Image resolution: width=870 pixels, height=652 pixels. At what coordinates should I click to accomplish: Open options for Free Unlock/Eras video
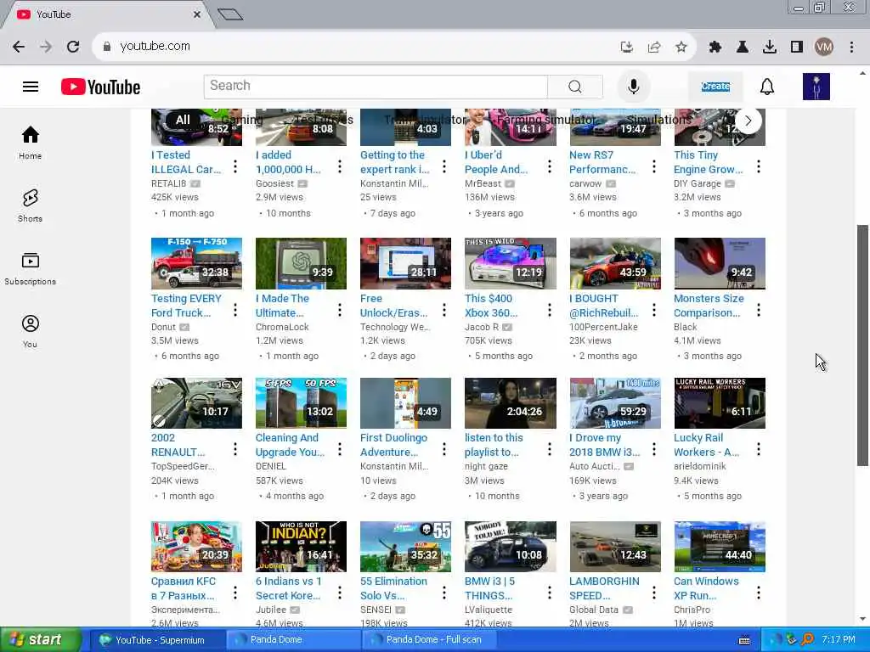[444, 310]
